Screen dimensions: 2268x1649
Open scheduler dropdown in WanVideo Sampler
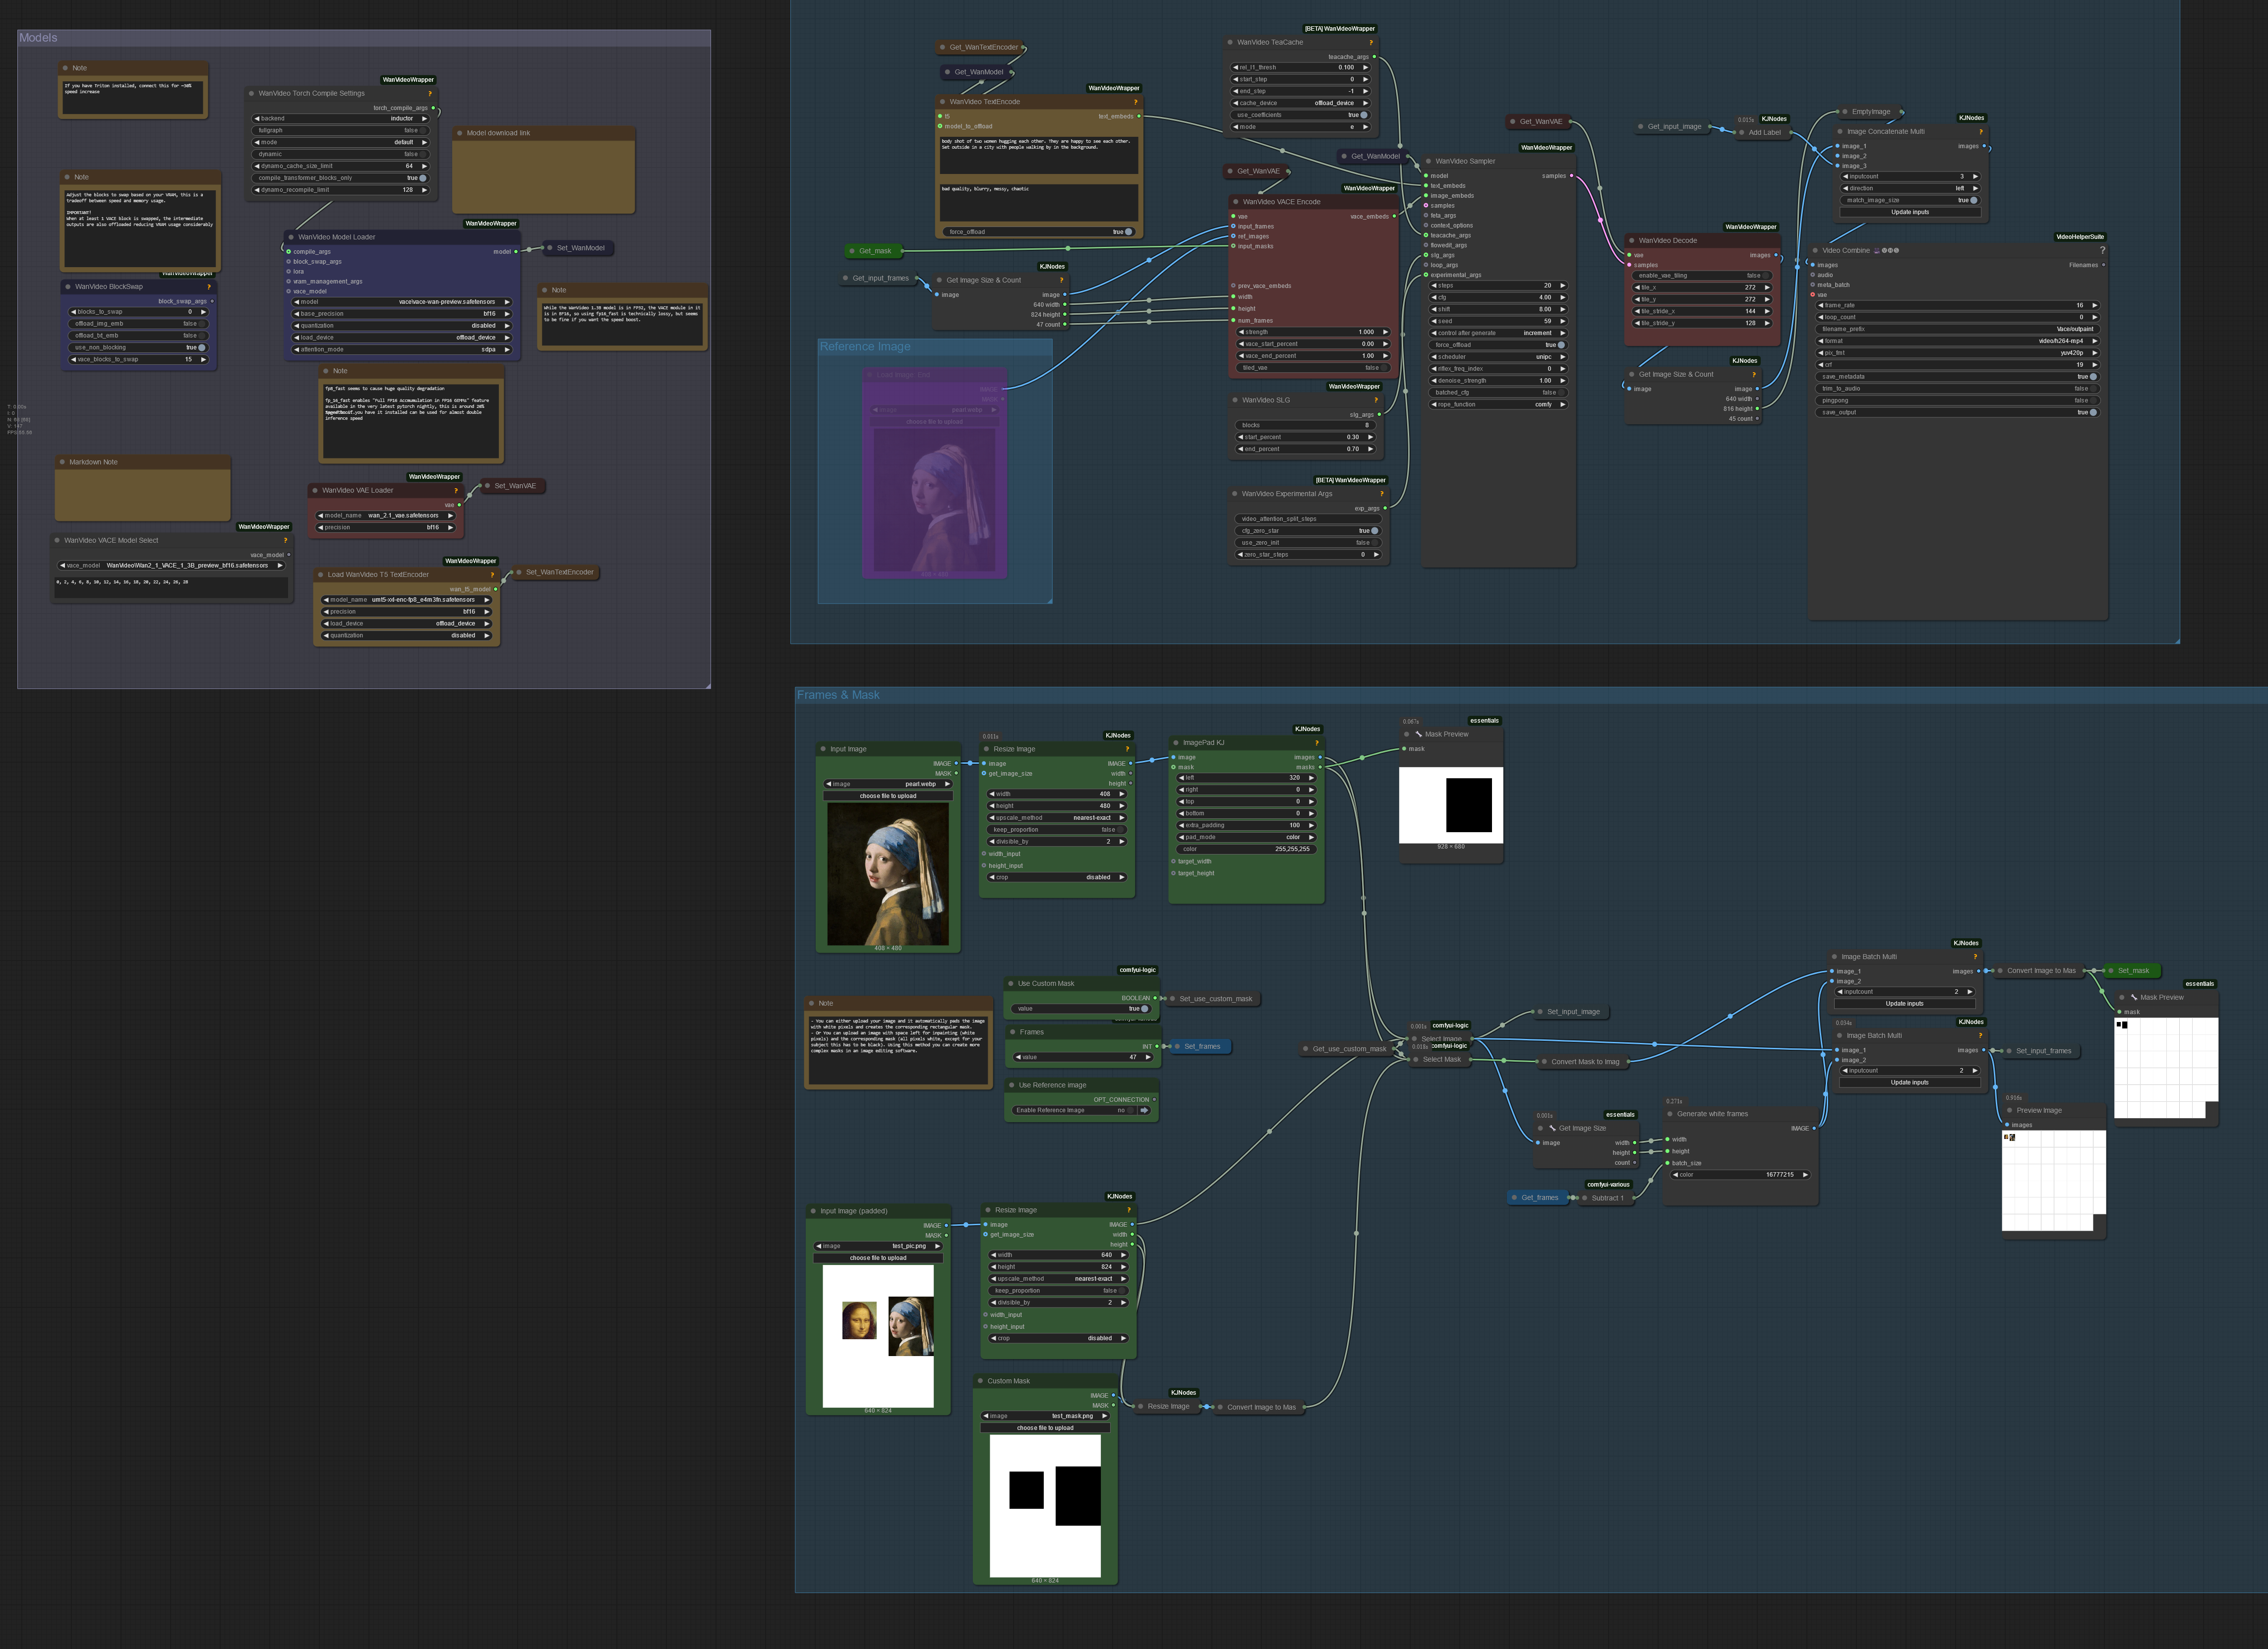(x=1497, y=357)
